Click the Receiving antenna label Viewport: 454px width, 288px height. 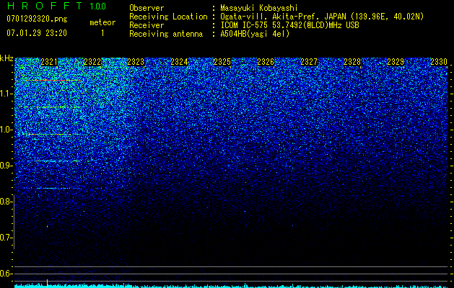coord(166,34)
